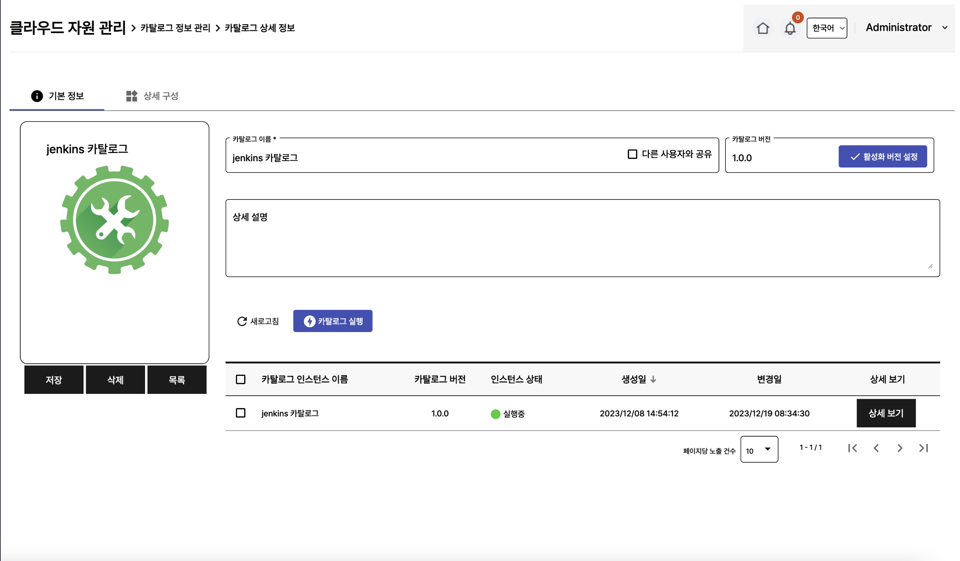The image size is (960, 561).
Task: Select the jenkins 카탈로그 instance row checkbox
Action: click(241, 413)
